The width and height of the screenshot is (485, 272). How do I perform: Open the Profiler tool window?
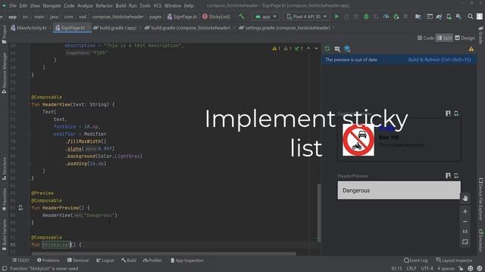(x=152, y=261)
